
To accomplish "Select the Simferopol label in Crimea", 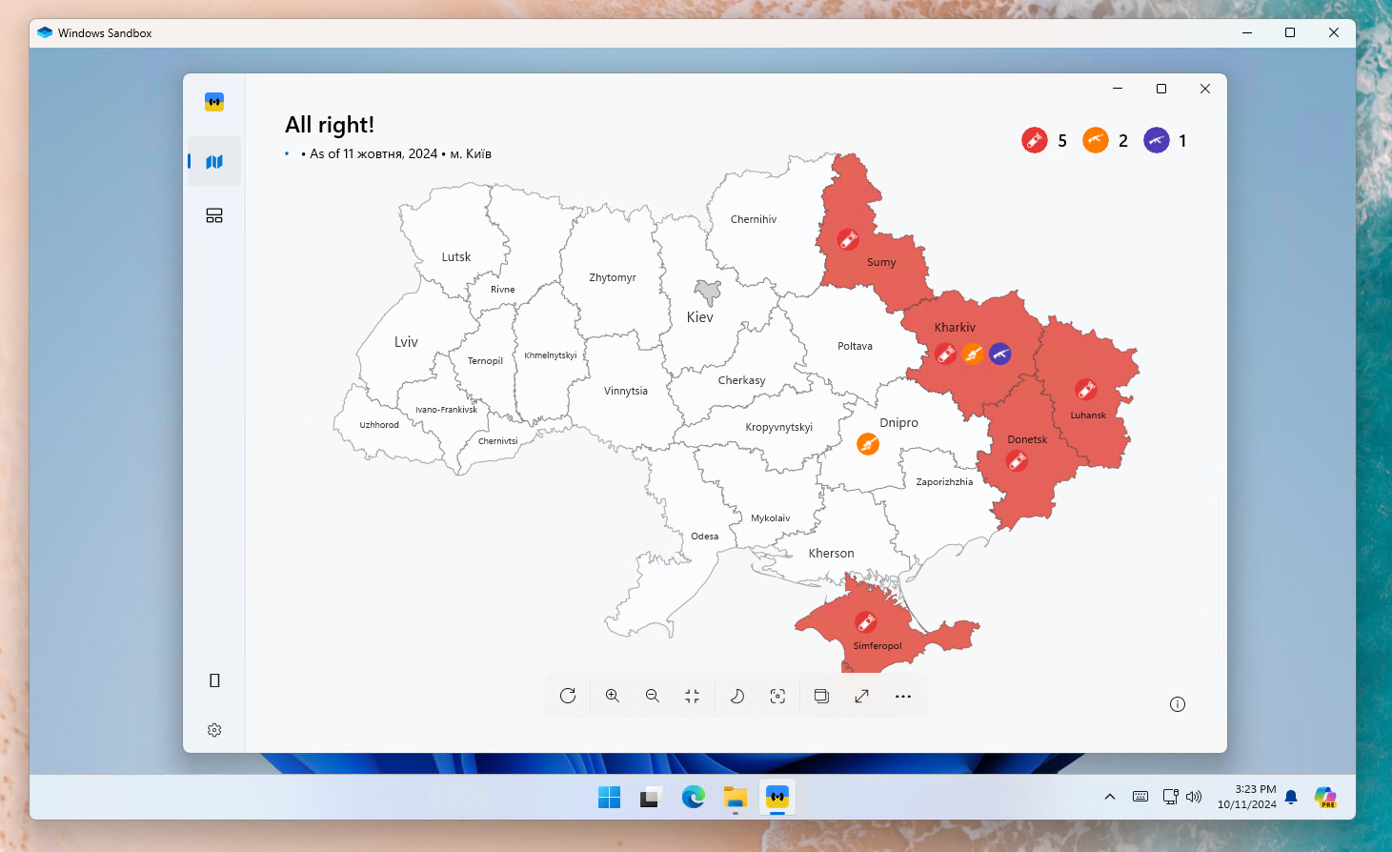I will pos(878,646).
